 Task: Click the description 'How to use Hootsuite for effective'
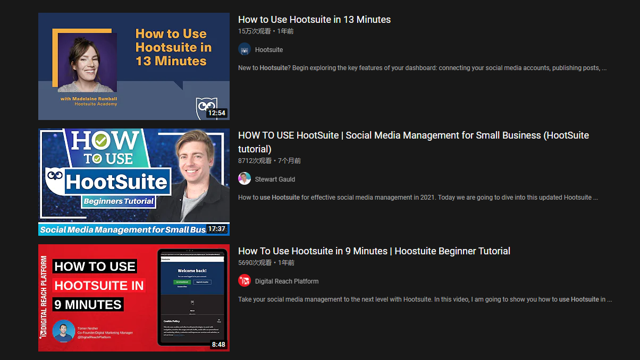coord(418,198)
